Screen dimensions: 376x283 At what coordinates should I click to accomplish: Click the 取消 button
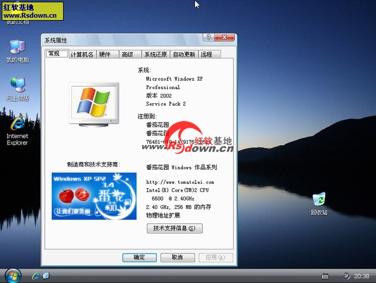tap(177, 258)
